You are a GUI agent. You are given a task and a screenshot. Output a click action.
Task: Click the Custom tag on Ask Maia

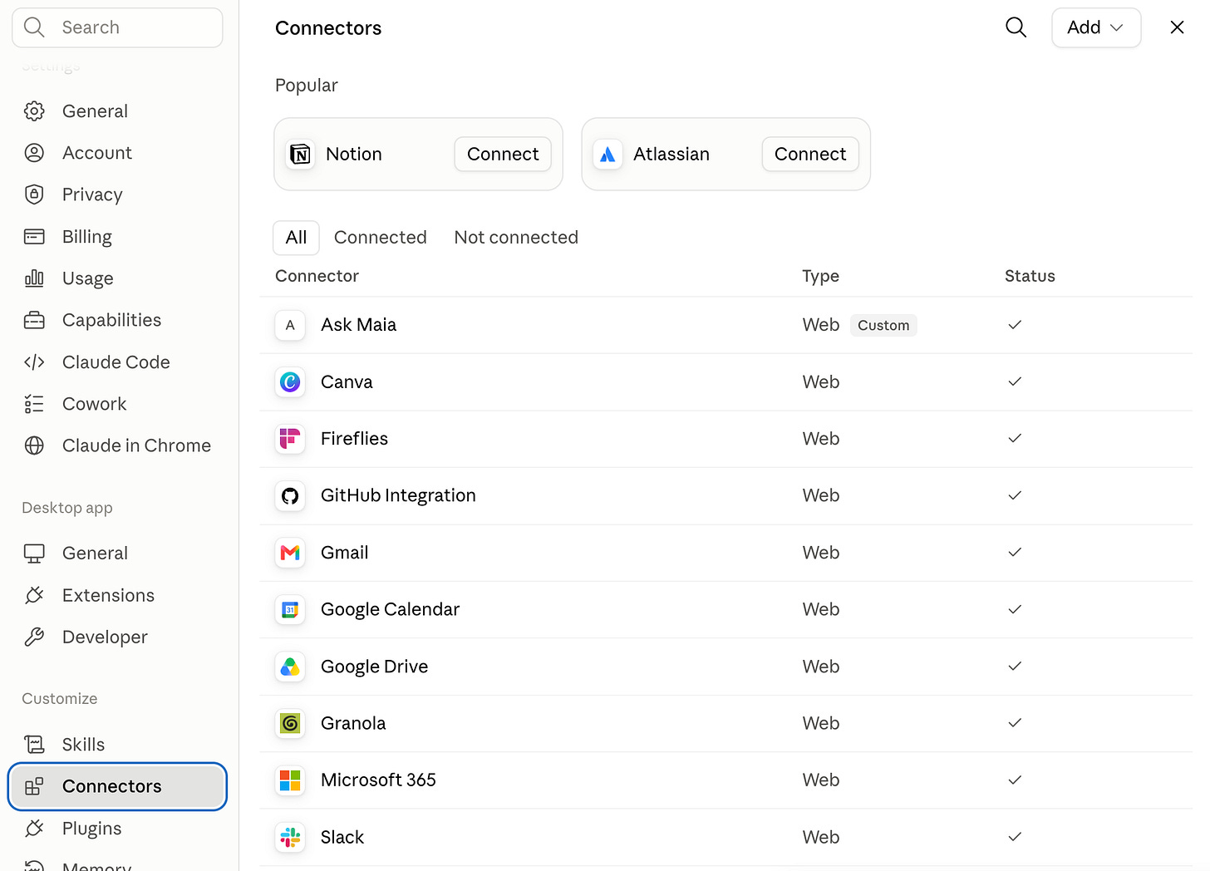click(x=883, y=325)
